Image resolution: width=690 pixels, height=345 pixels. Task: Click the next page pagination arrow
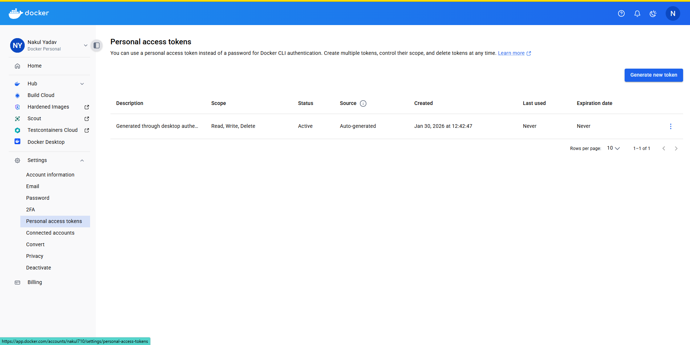(x=676, y=148)
